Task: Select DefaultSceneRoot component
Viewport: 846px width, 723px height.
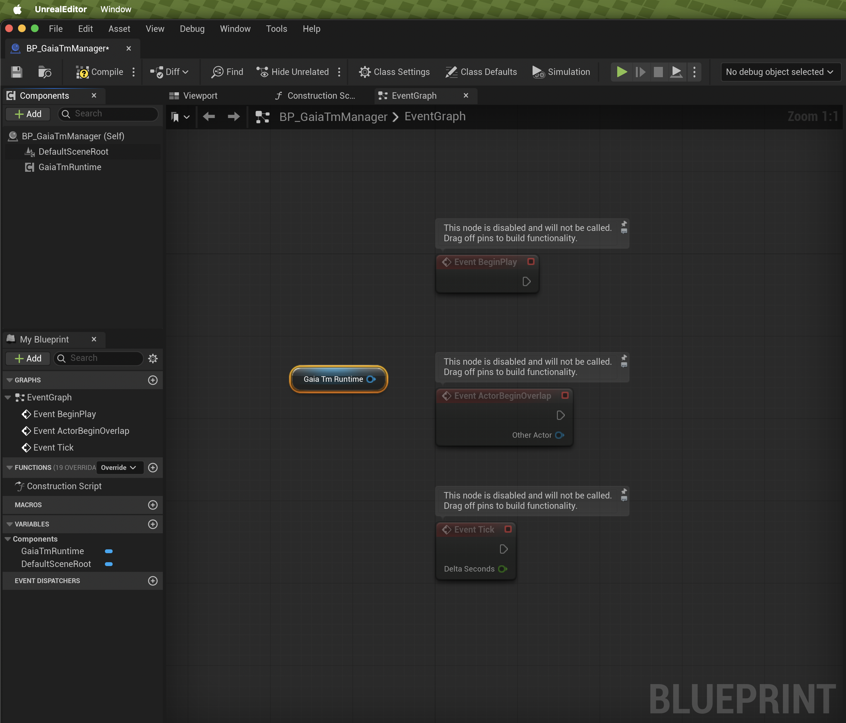Action: pos(73,152)
